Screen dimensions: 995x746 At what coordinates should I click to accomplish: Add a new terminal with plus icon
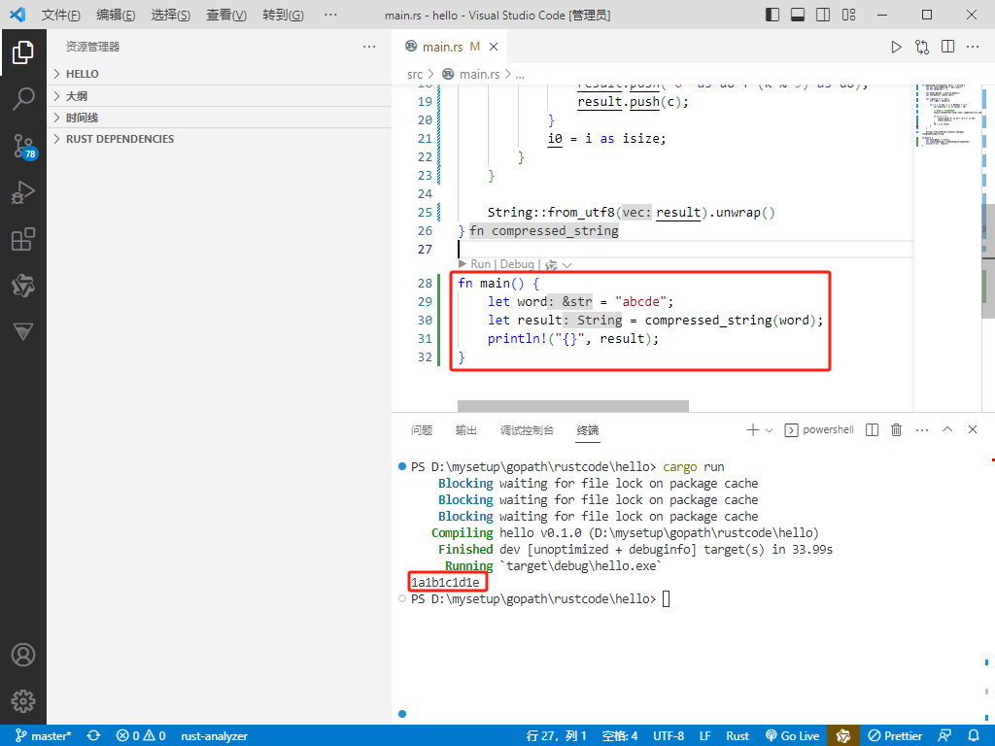(x=753, y=430)
